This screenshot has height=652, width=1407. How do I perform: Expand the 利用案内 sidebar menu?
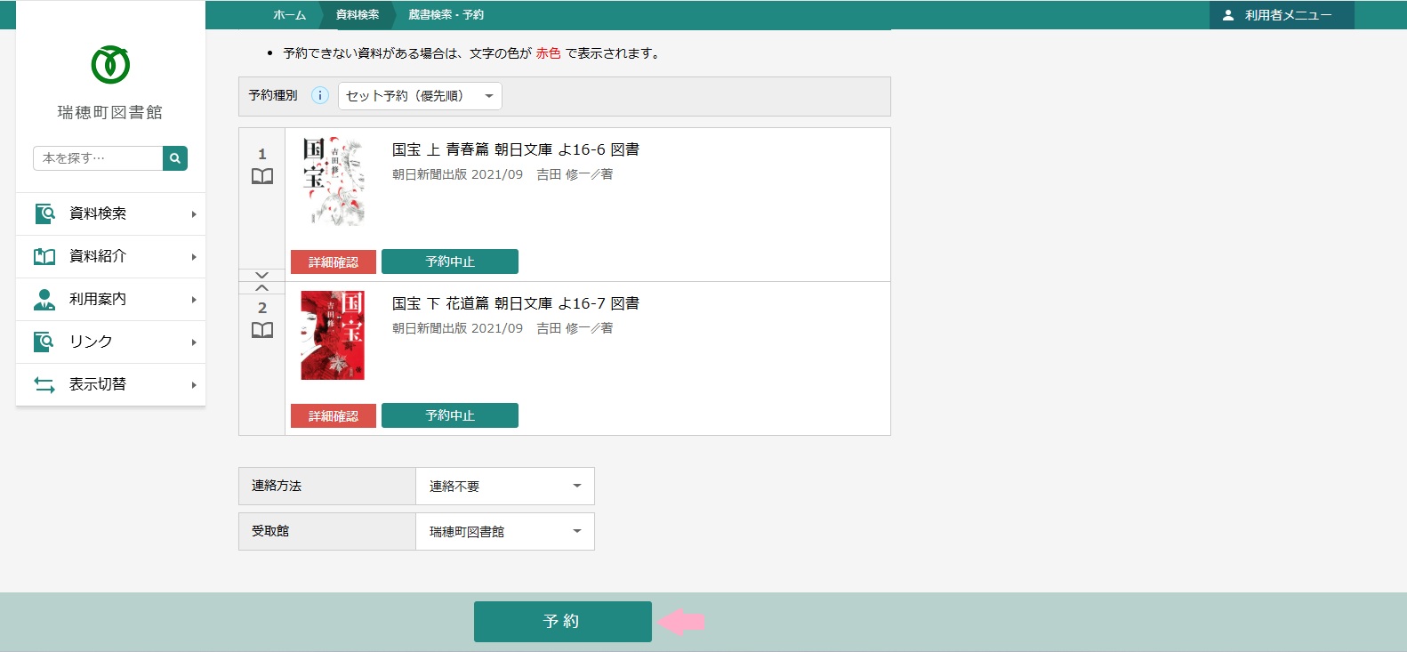(x=111, y=300)
